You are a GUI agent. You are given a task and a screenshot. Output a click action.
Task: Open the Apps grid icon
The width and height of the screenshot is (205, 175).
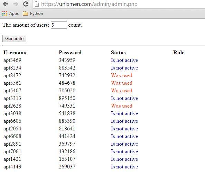pos(4,13)
